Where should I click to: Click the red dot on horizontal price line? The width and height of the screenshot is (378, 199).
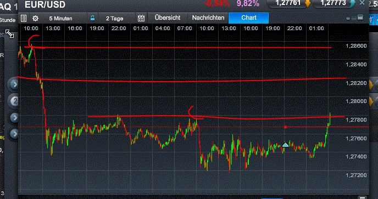(x=286, y=127)
